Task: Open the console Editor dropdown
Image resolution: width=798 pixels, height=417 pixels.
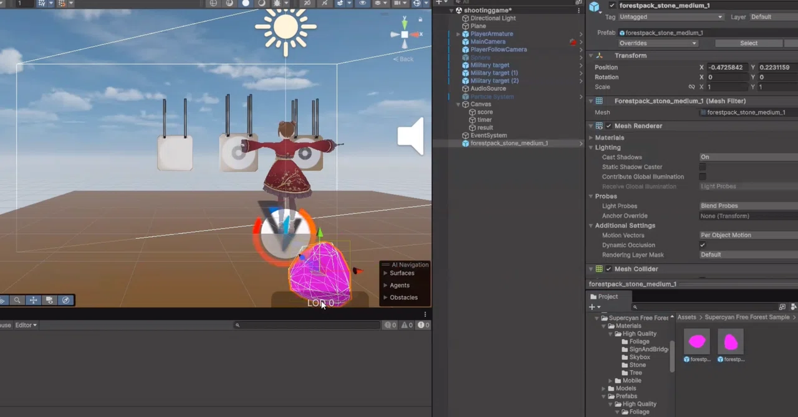Action: click(26, 325)
